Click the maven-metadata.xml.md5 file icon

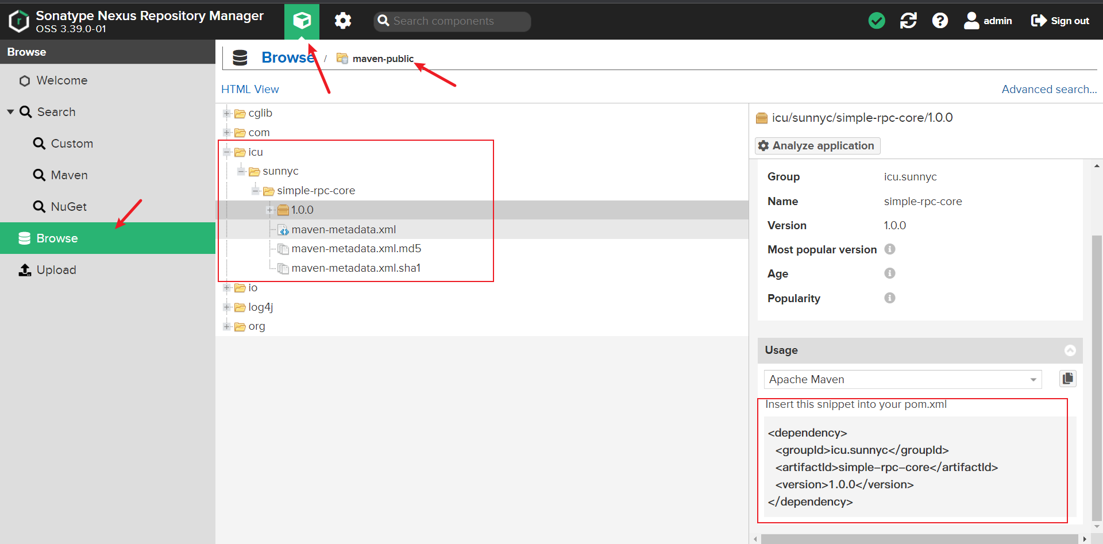[283, 249]
